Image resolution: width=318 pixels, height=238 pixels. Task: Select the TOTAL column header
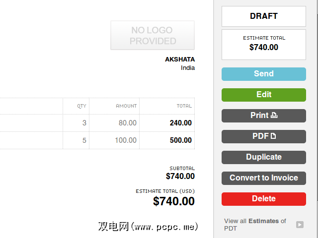[184, 106]
